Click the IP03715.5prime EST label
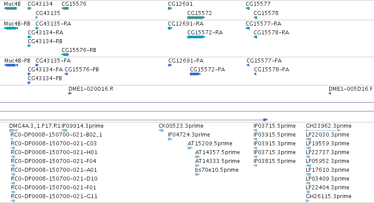 click(275, 126)
